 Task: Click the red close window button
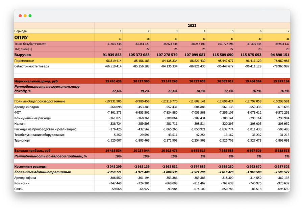point(20,16)
